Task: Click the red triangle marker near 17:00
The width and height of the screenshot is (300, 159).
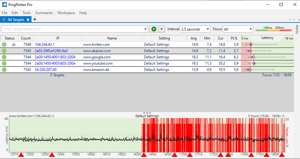Action: tap(190, 155)
